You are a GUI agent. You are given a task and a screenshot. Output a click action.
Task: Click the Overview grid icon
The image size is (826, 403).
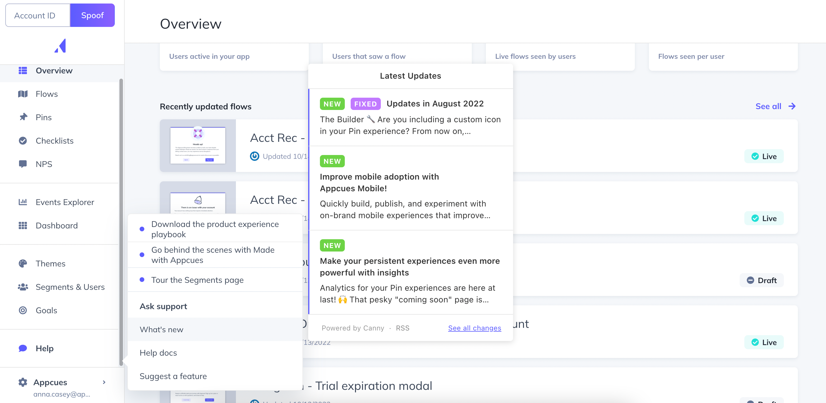tap(23, 70)
